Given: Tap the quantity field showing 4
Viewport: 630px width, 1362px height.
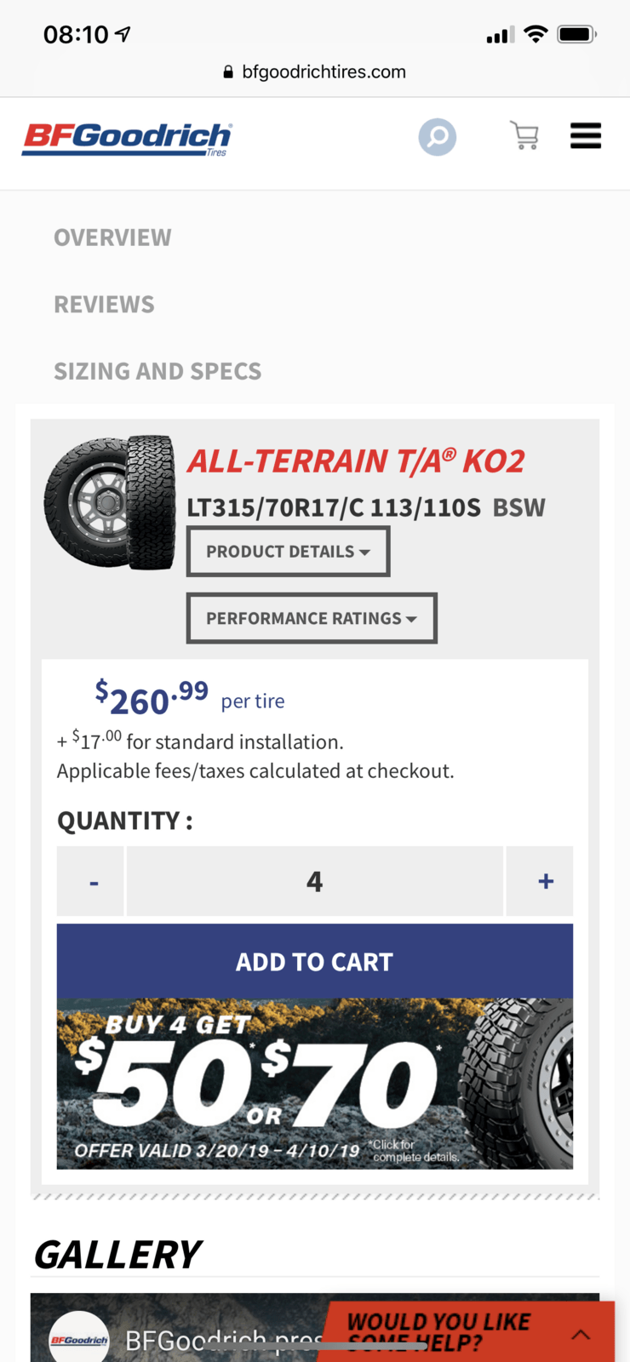Looking at the screenshot, I should (314, 882).
